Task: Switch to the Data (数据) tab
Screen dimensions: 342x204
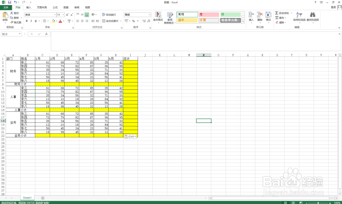Action: point(66,8)
